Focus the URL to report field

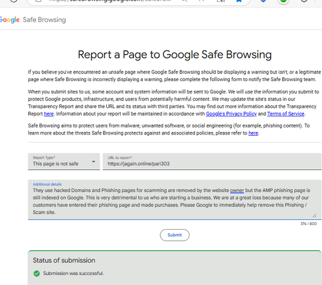coord(212,161)
